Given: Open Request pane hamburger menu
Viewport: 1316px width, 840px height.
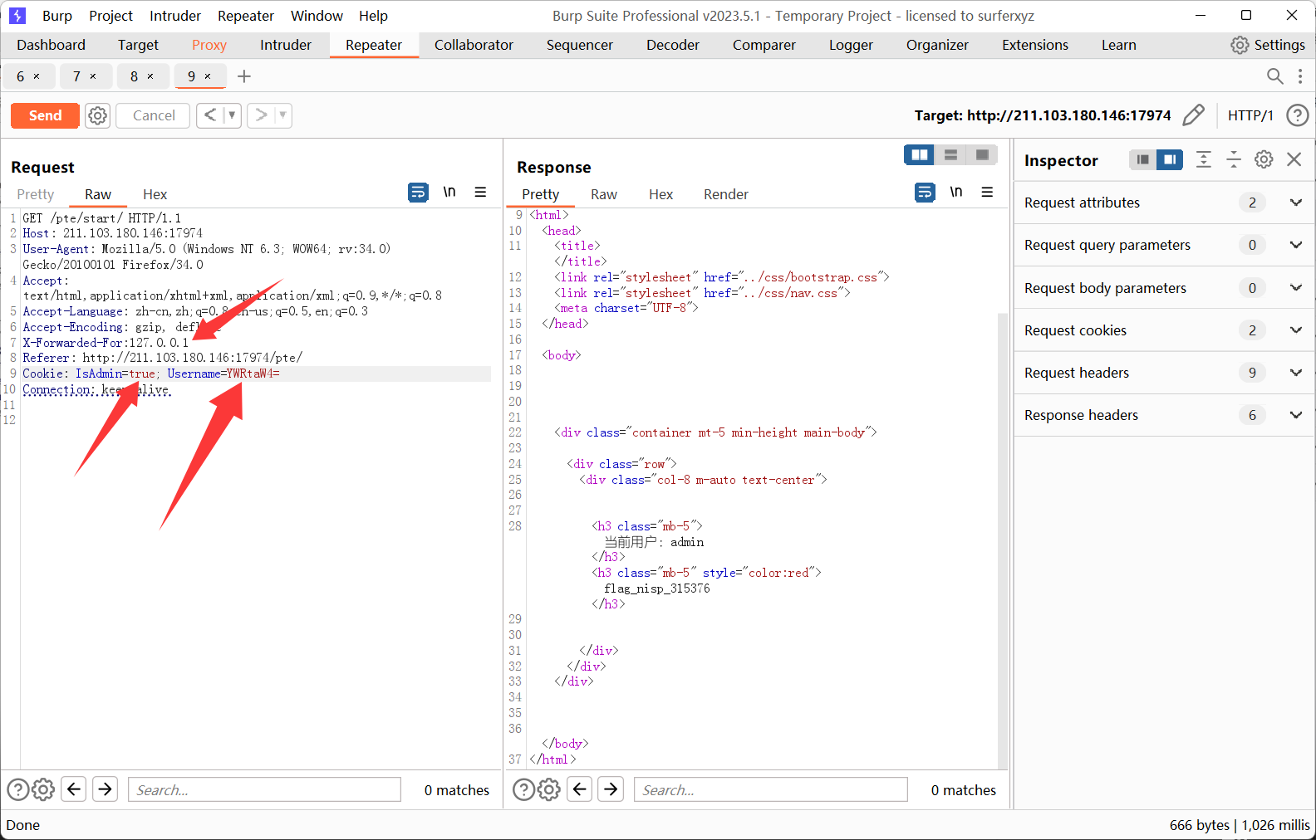Looking at the screenshot, I should point(480,193).
